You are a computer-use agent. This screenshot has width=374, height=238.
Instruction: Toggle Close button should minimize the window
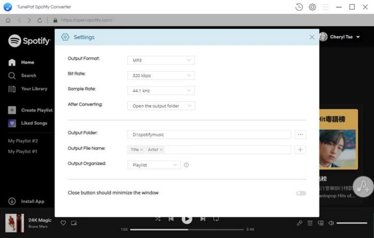coord(301,193)
